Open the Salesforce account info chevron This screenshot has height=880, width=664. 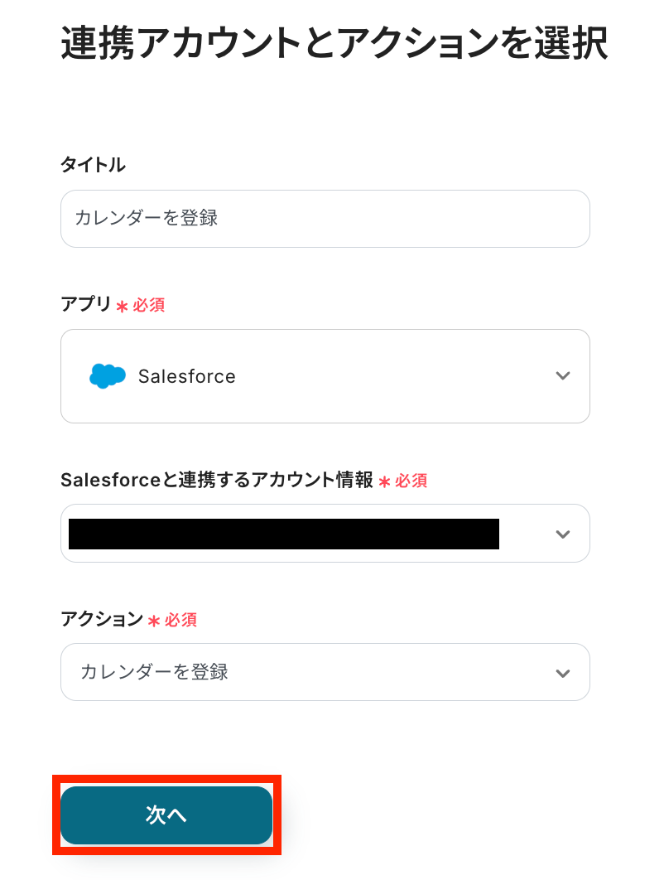(563, 534)
